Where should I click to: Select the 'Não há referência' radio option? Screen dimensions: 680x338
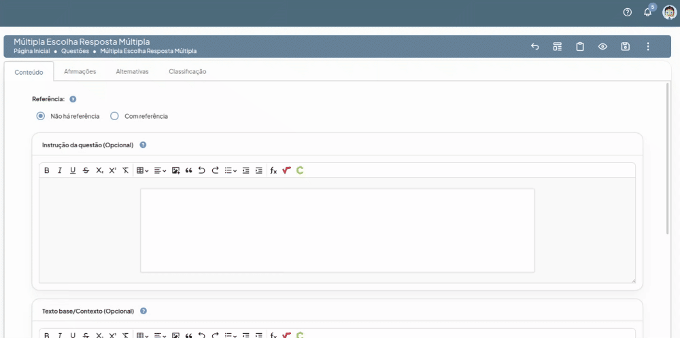(41, 116)
